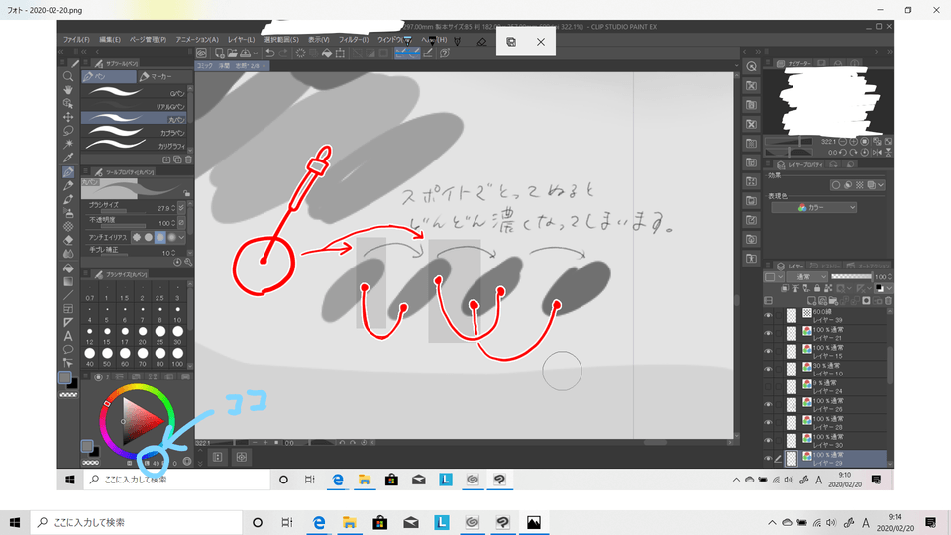Screen dimensions: 951x535
Task: Select the Gradient tool
Action: pyautogui.click(x=68, y=282)
